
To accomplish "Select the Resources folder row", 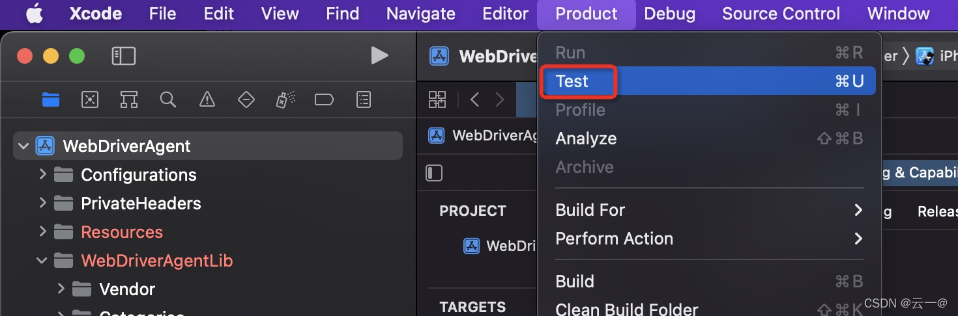I will [x=208, y=231].
